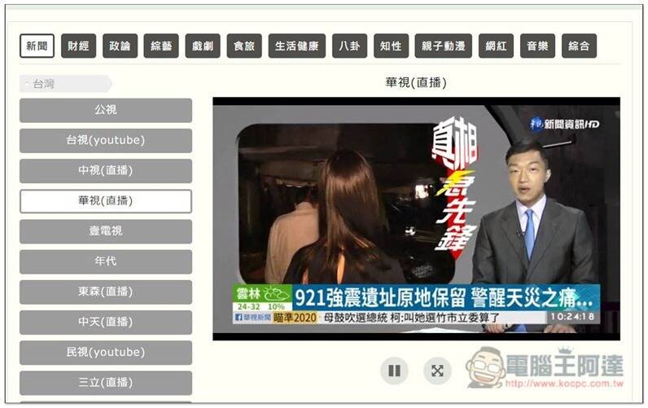Select the 網紅 category tab
The image size is (648, 408).
tap(496, 46)
